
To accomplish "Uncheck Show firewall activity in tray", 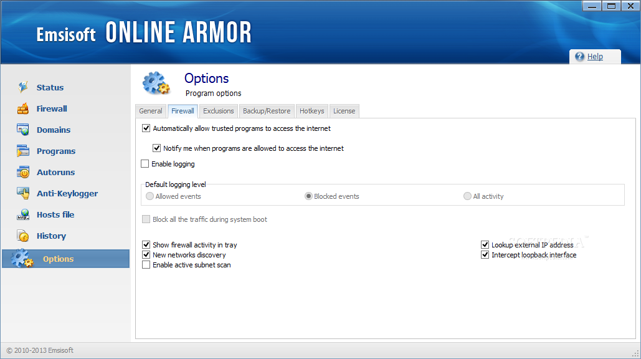I will pos(146,244).
